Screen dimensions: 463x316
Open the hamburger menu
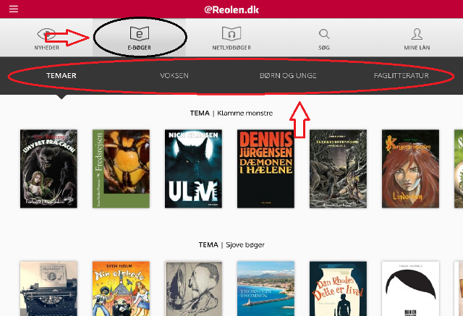point(14,9)
